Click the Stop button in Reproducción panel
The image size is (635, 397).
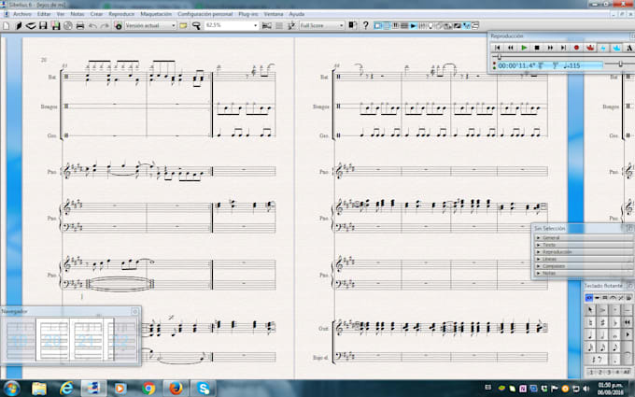[x=537, y=48]
